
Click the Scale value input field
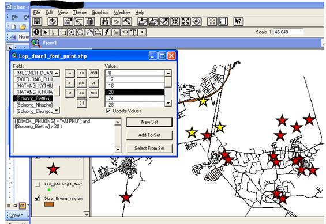pyautogui.click(x=288, y=32)
